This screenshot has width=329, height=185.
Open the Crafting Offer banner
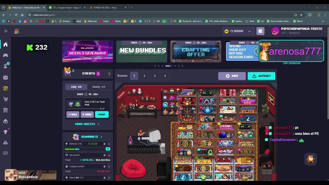pyautogui.click(x=196, y=51)
